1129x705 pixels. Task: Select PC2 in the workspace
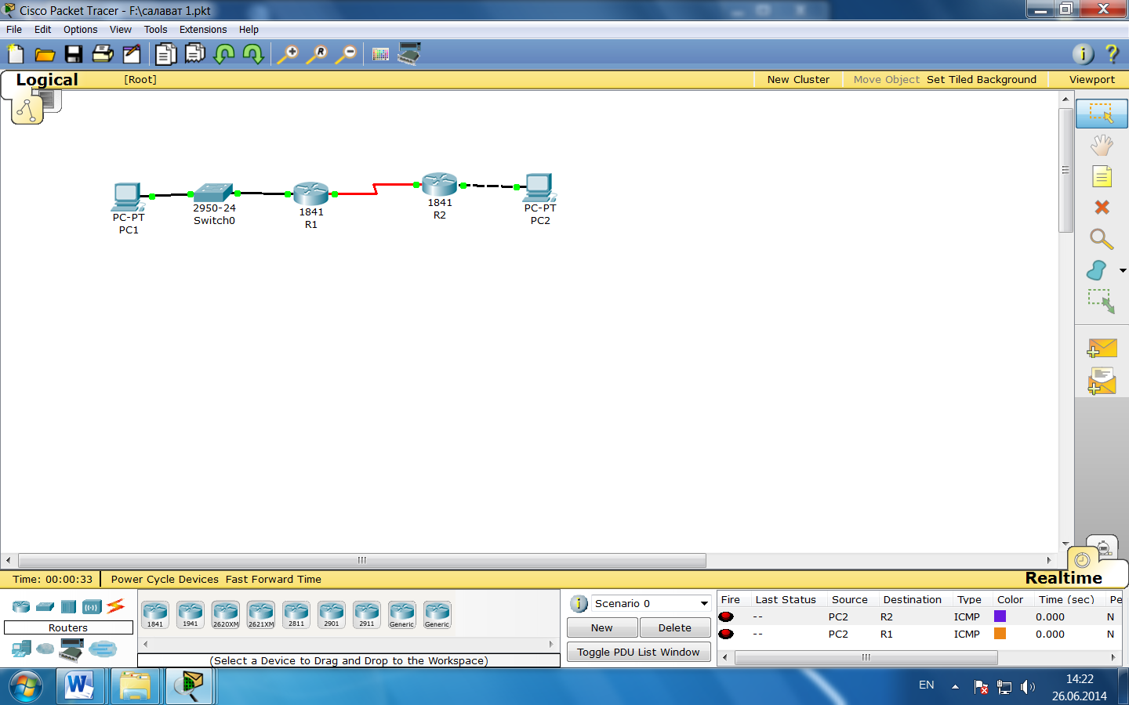tap(539, 187)
